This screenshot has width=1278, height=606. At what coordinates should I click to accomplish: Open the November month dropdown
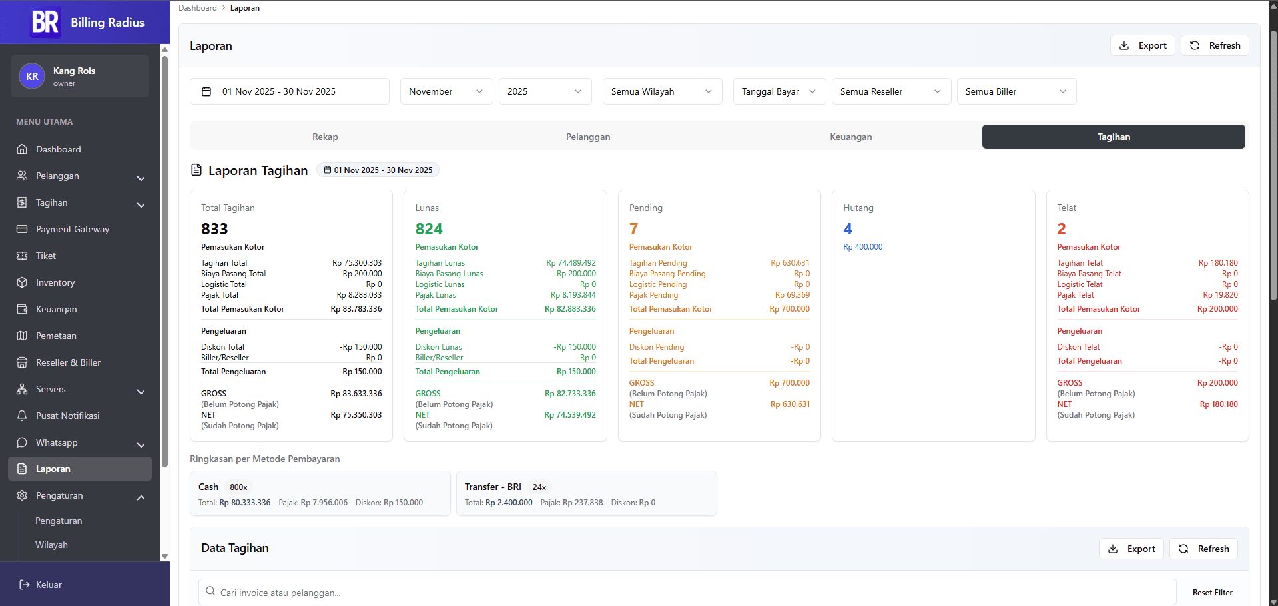(x=446, y=91)
